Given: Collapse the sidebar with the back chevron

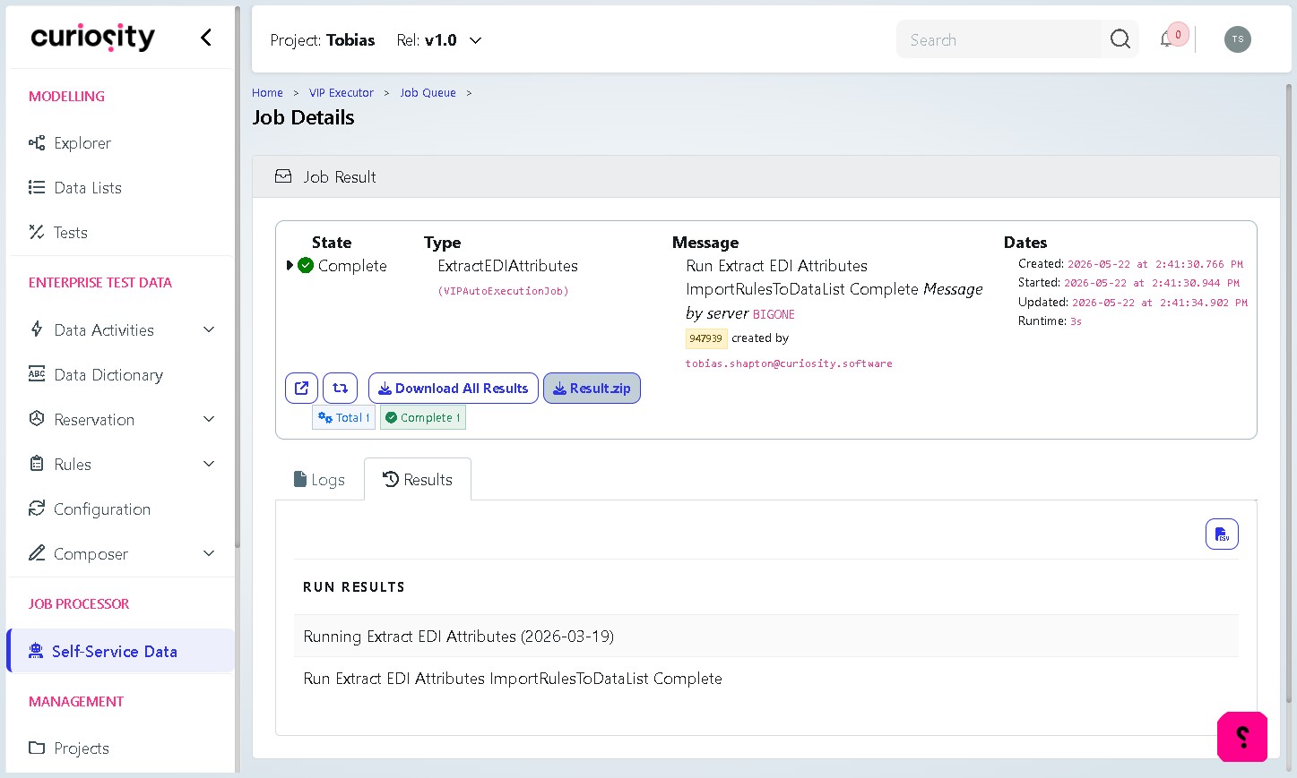Looking at the screenshot, I should pos(206,37).
